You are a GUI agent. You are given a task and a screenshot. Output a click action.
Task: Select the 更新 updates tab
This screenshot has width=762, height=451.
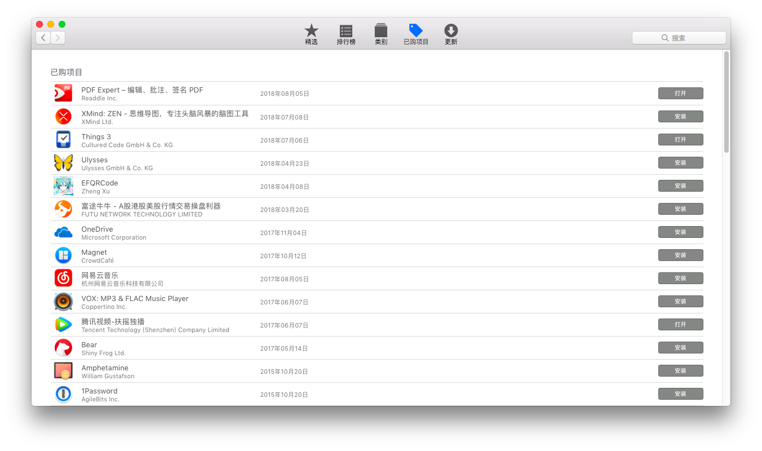pyautogui.click(x=451, y=34)
